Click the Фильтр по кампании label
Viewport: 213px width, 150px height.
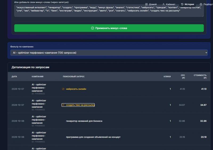click(x=22, y=47)
